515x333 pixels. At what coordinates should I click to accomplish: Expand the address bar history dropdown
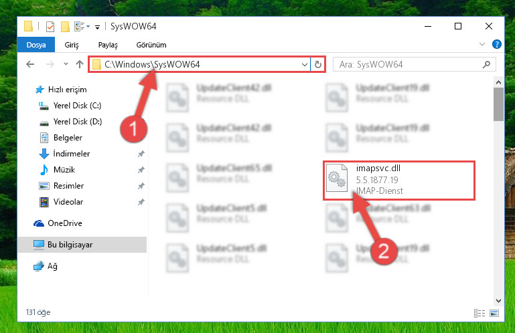point(305,65)
